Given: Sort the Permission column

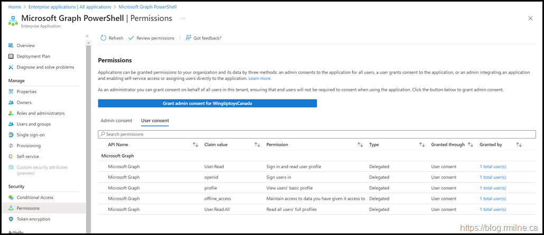Looking at the screenshot, I should [360, 144].
